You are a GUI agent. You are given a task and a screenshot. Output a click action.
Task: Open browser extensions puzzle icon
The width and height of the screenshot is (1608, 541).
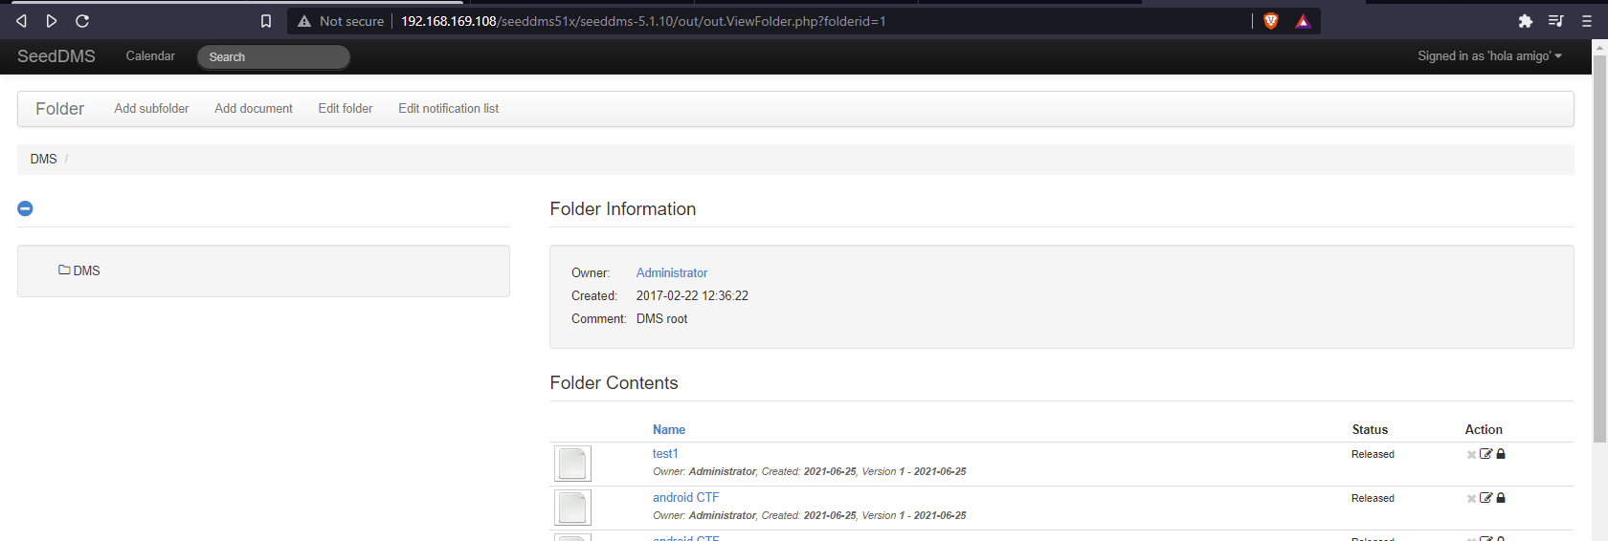click(1526, 21)
